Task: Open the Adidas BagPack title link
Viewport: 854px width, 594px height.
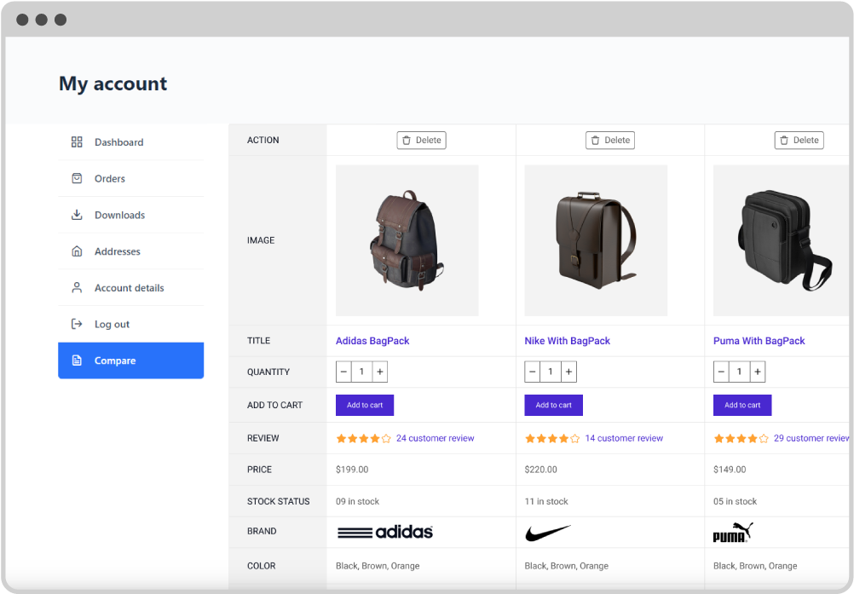Action: (372, 341)
